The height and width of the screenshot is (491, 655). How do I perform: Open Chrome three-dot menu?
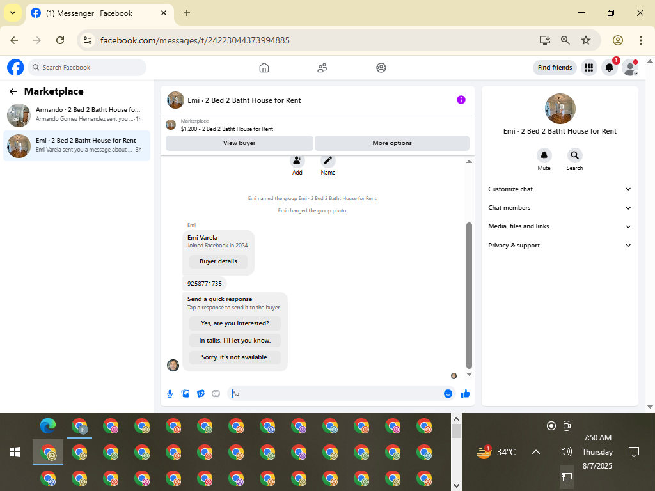click(x=641, y=40)
